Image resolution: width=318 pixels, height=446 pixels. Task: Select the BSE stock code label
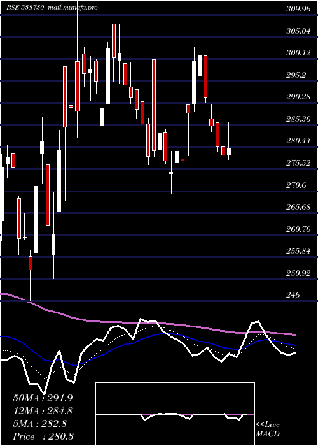[25, 8]
